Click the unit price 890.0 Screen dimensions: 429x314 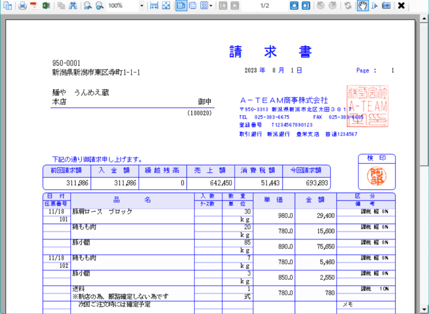pyautogui.click(x=286, y=247)
